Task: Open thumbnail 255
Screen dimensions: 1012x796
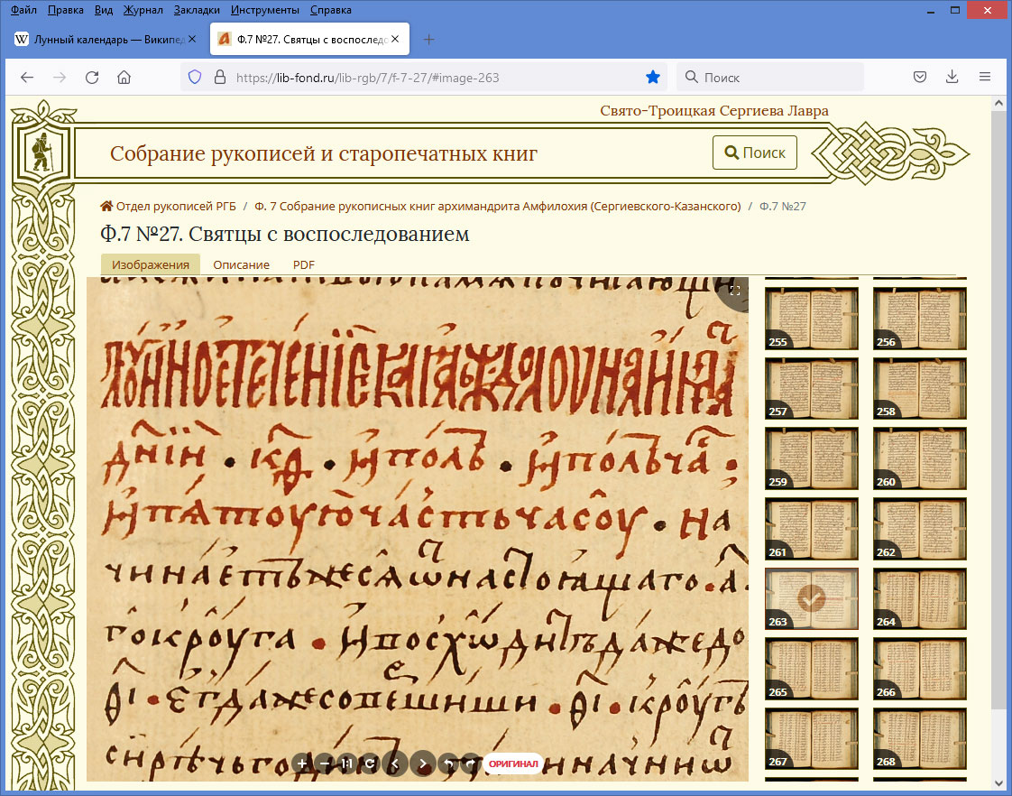Action: 811,319
